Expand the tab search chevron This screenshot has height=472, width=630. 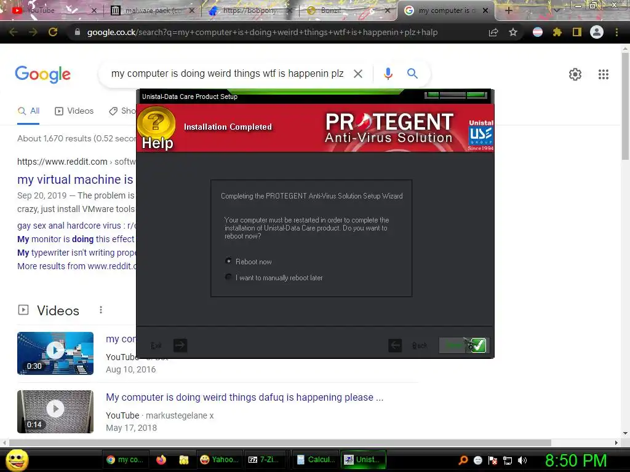tap(556, 10)
